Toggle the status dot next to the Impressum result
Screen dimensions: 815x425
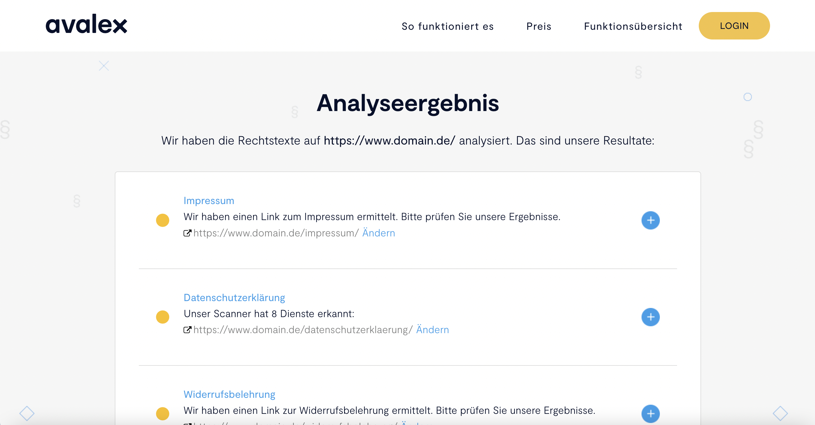[x=163, y=220]
